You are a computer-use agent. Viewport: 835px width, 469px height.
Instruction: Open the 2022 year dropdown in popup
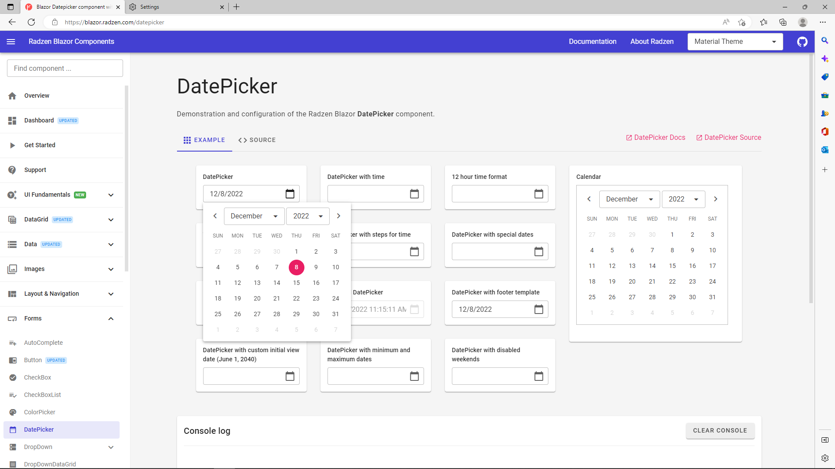click(308, 216)
